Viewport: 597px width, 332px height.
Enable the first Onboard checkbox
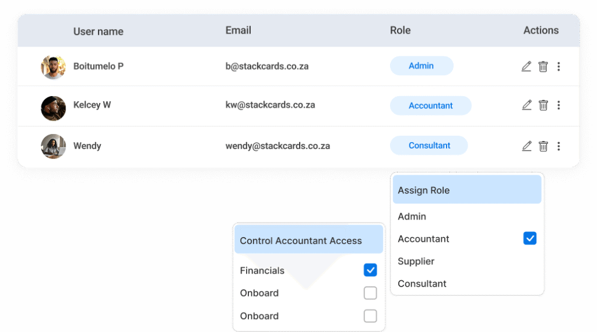(370, 293)
